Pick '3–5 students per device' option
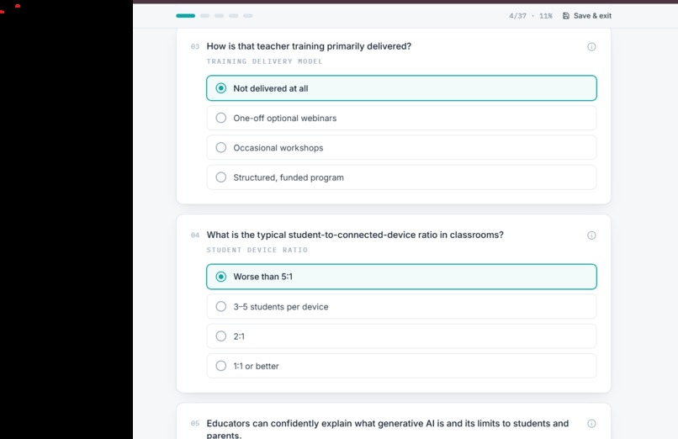 click(x=401, y=306)
